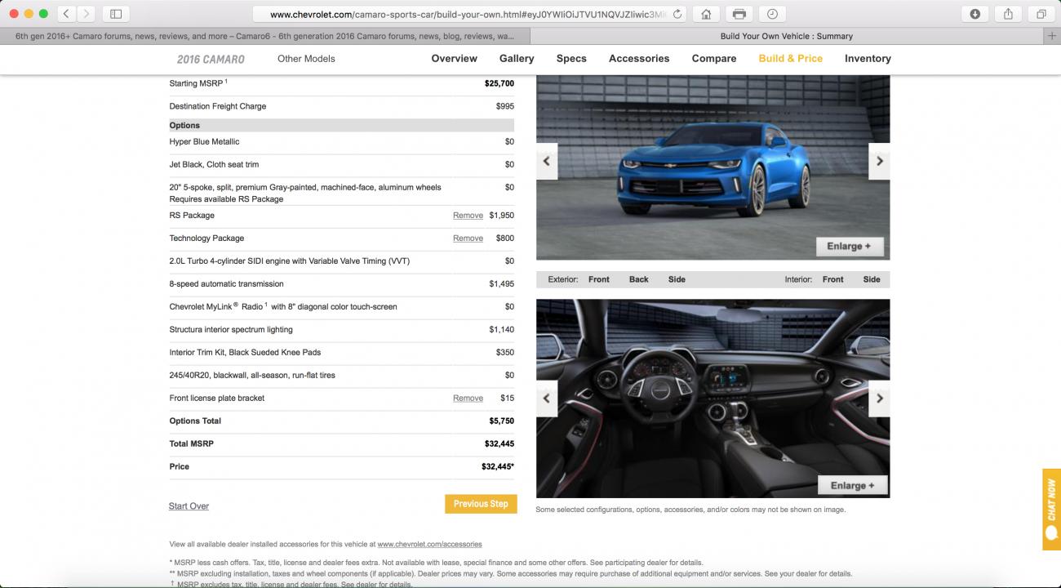Click the Jet Black, Cloth seat trim row
The width and height of the screenshot is (1061, 588).
pos(341,165)
